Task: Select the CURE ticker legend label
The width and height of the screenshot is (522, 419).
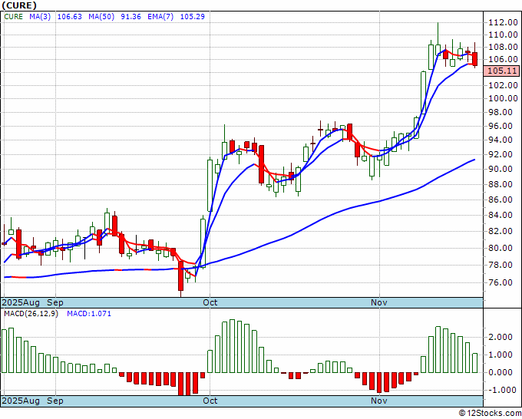Action: pyautogui.click(x=14, y=17)
